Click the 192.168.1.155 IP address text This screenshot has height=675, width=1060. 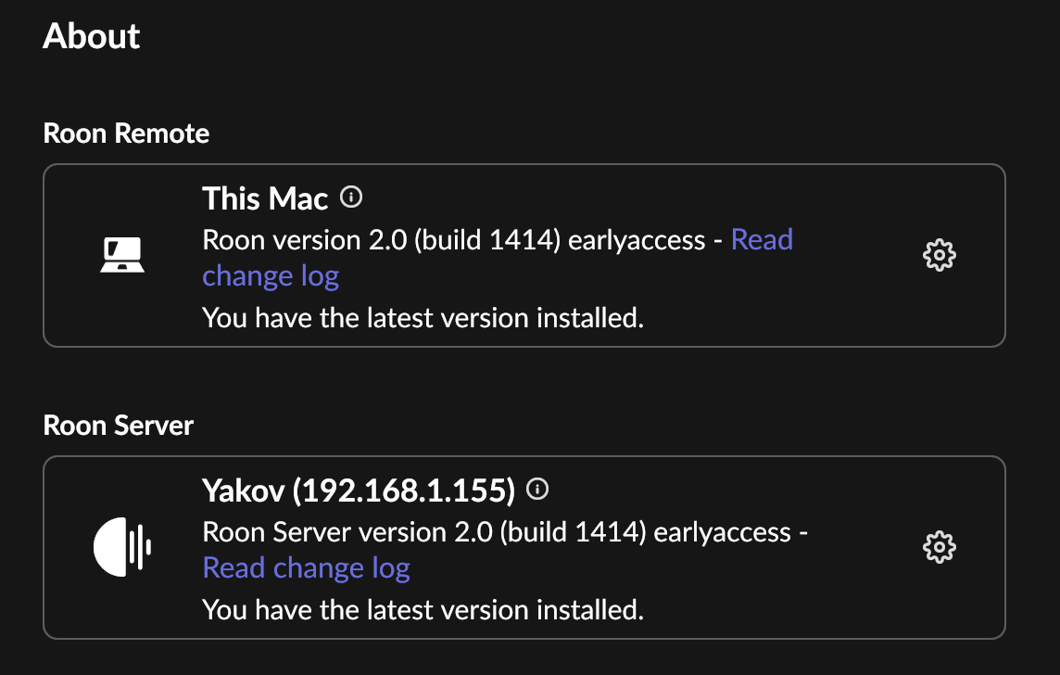(x=404, y=490)
